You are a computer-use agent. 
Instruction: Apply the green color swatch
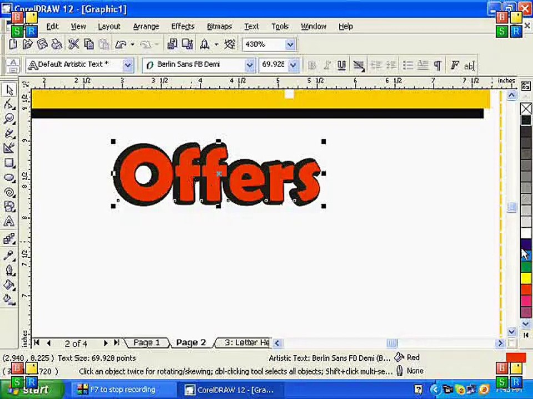pyautogui.click(x=526, y=267)
